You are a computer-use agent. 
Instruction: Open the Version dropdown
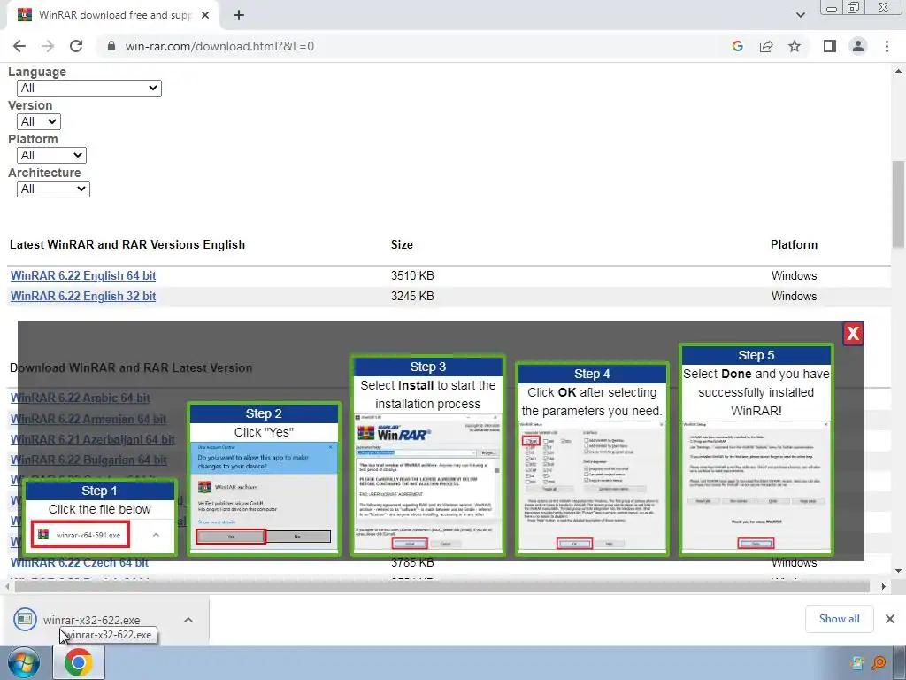(39, 121)
